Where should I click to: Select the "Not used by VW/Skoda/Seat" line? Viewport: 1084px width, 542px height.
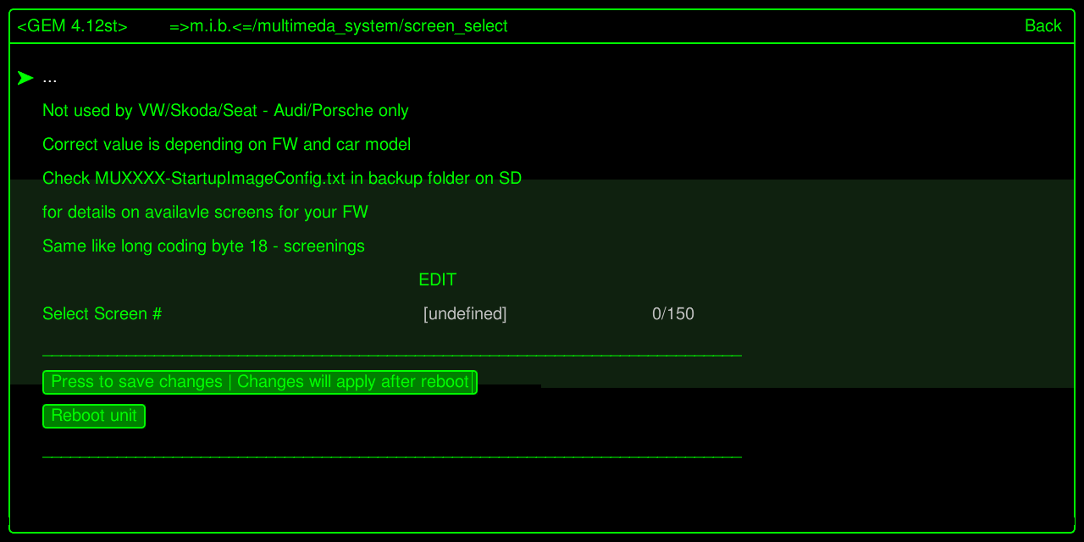click(225, 111)
